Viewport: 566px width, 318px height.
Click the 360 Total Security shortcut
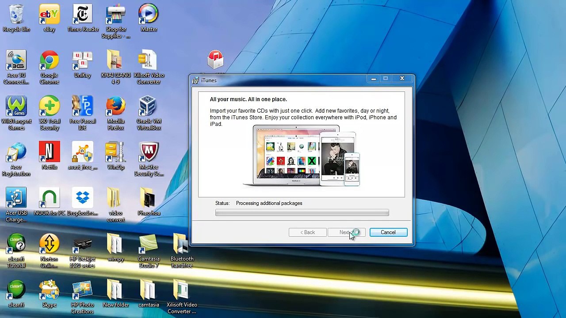[49, 113]
